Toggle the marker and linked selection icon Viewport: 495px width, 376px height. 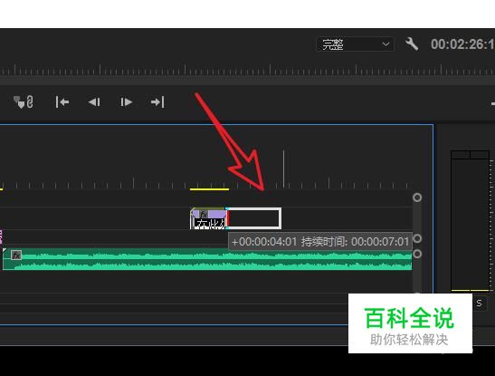(x=24, y=102)
